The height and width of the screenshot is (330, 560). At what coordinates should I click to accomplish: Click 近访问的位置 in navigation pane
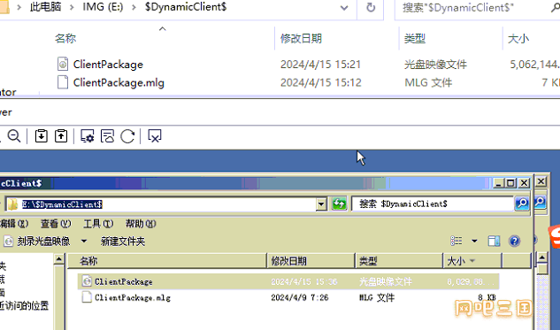24,306
